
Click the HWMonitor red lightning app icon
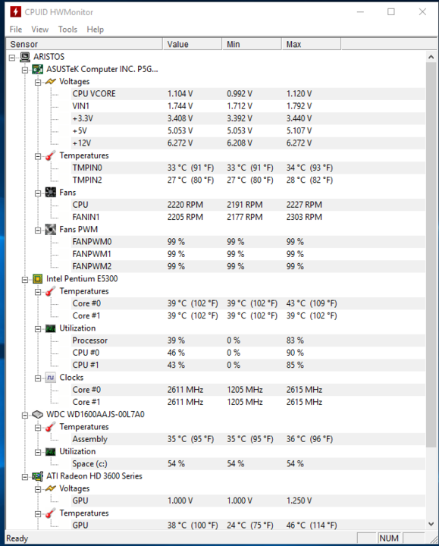click(15, 12)
